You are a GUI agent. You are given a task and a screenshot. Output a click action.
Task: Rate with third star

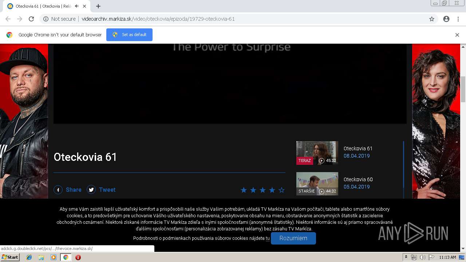262,190
